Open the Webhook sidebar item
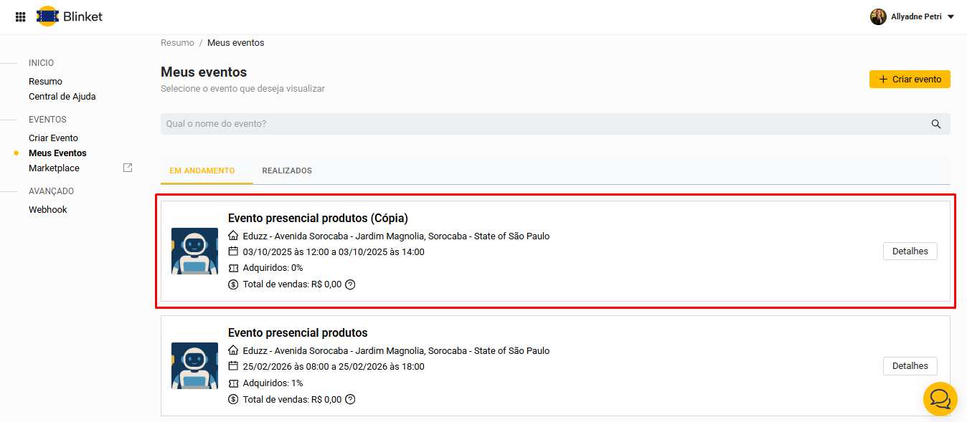Image resolution: width=967 pixels, height=422 pixels. pos(48,210)
